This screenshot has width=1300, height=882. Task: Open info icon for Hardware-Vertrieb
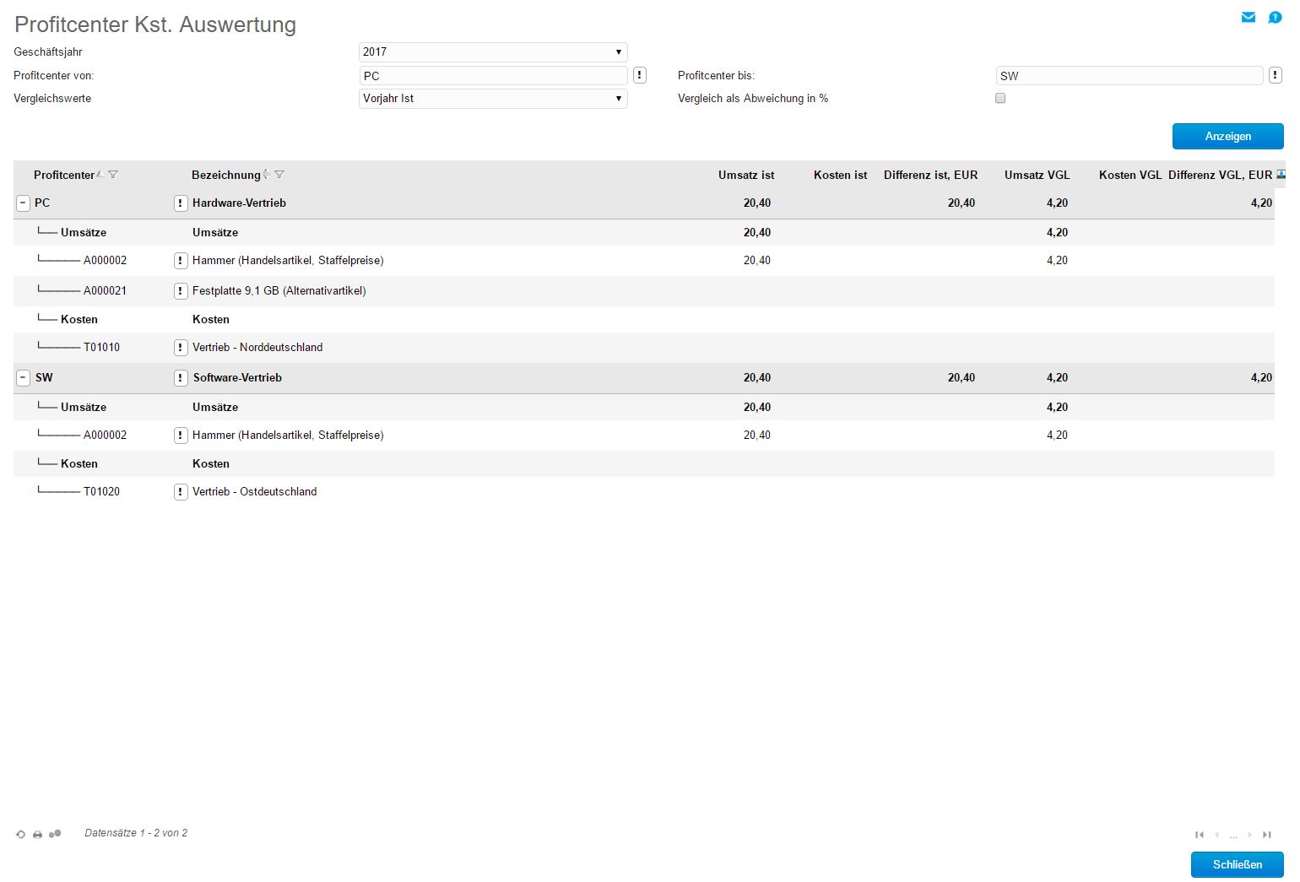(x=180, y=203)
